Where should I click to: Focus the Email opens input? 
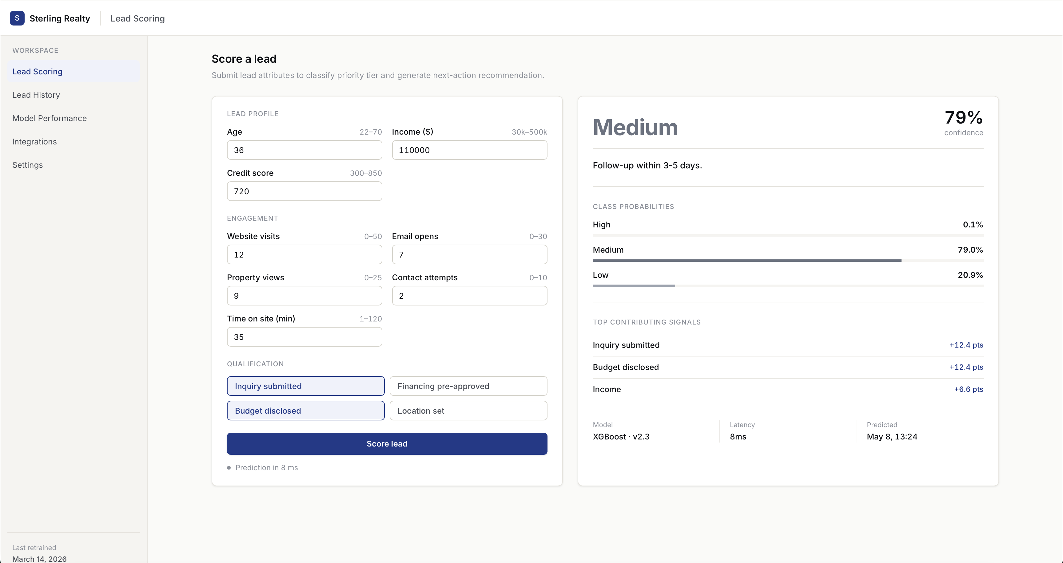470,255
